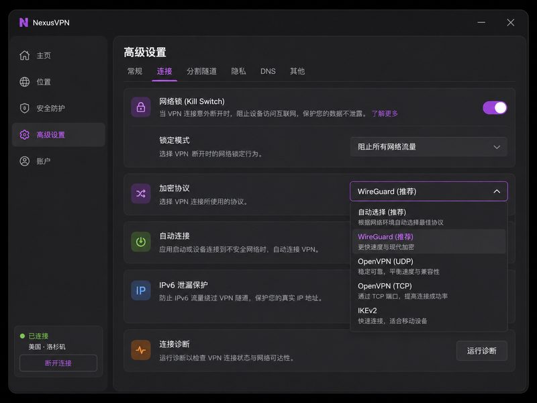Open the 安全防护 shield icon
The height and width of the screenshot is (403, 537).
pyautogui.click(x=25, y=108)
